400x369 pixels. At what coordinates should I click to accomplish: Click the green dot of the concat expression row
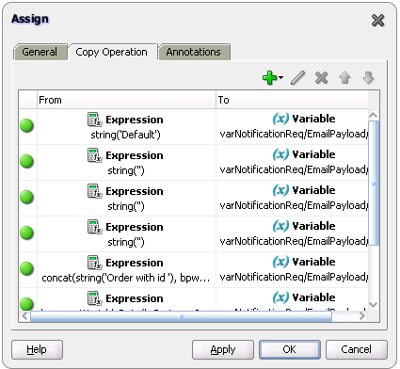26,268
